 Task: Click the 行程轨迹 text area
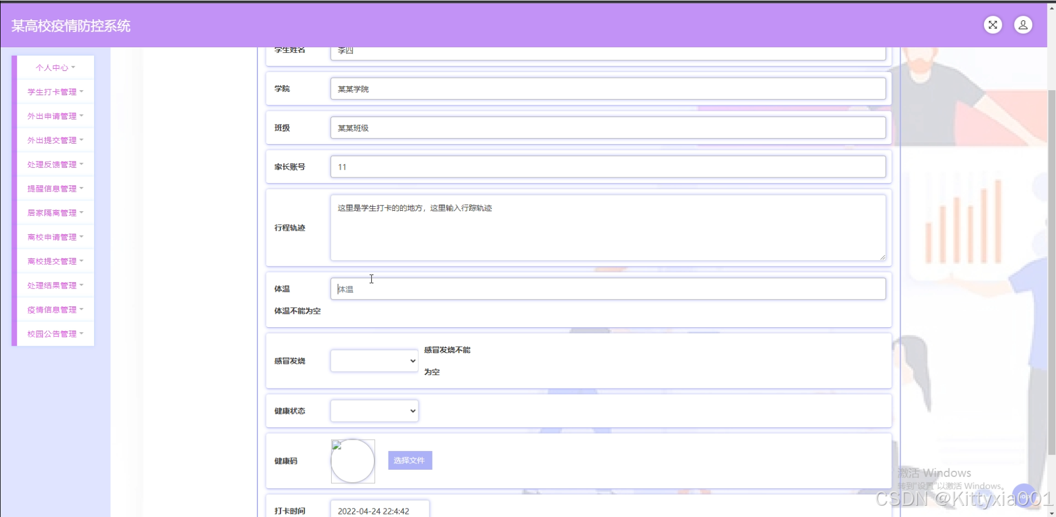pos(607,228)
